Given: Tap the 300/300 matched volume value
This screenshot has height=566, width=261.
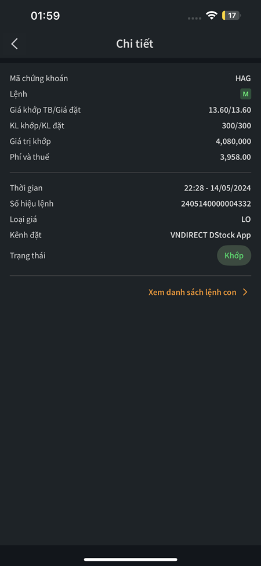Looking at the screenshot, I should pos(237,126).
